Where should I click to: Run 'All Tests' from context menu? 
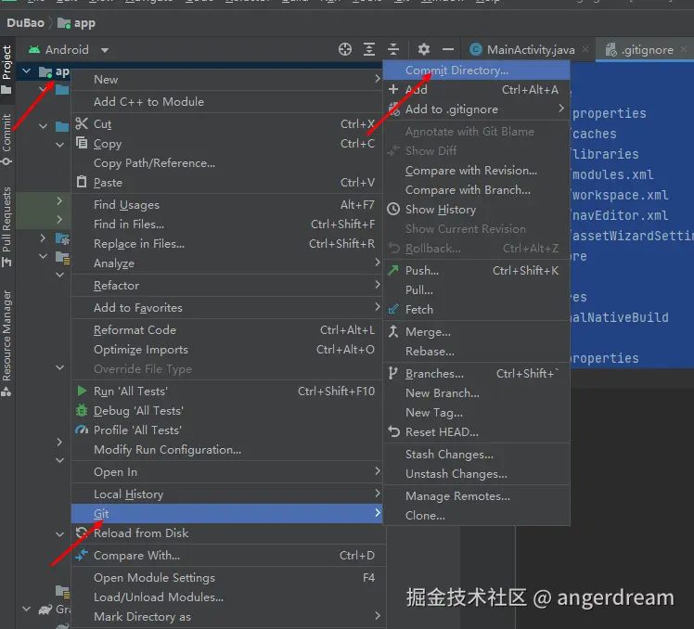tap(226, 391)
